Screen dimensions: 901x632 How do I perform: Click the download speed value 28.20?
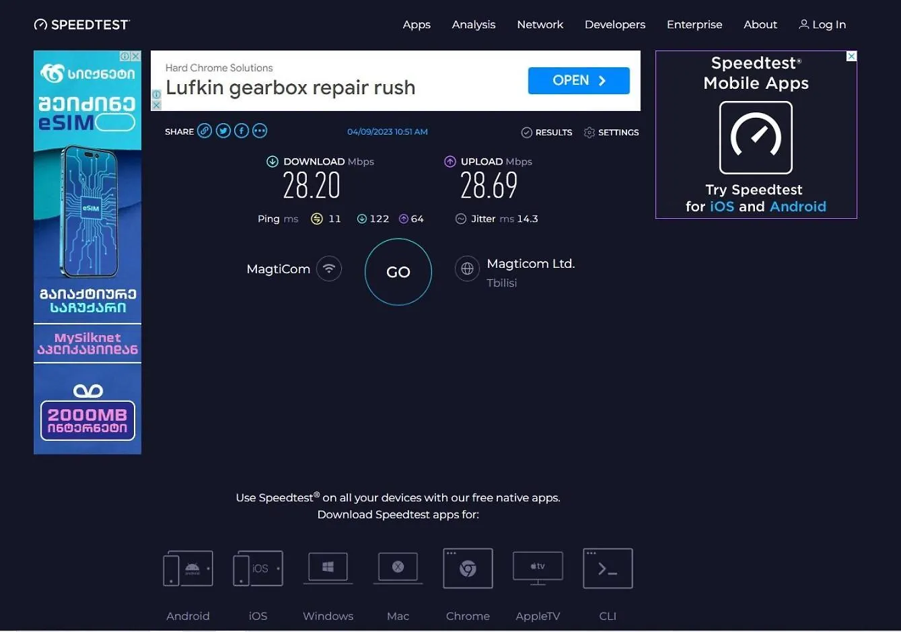tap(312, 186)
